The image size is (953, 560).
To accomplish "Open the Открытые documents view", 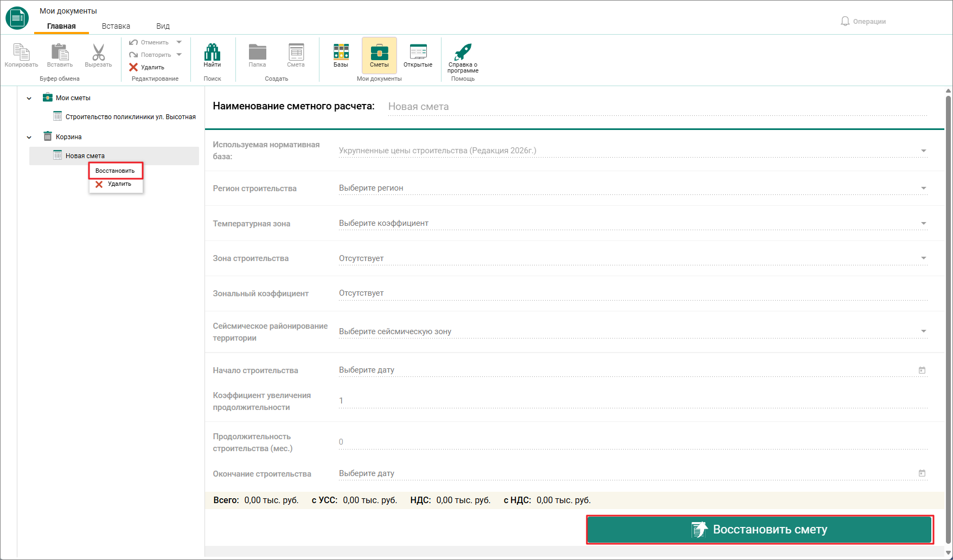I will click(x=418, y=55).
